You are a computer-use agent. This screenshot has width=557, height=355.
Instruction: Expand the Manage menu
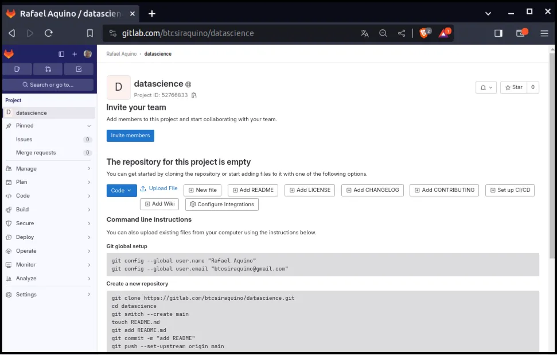click(x=49, y=169)
